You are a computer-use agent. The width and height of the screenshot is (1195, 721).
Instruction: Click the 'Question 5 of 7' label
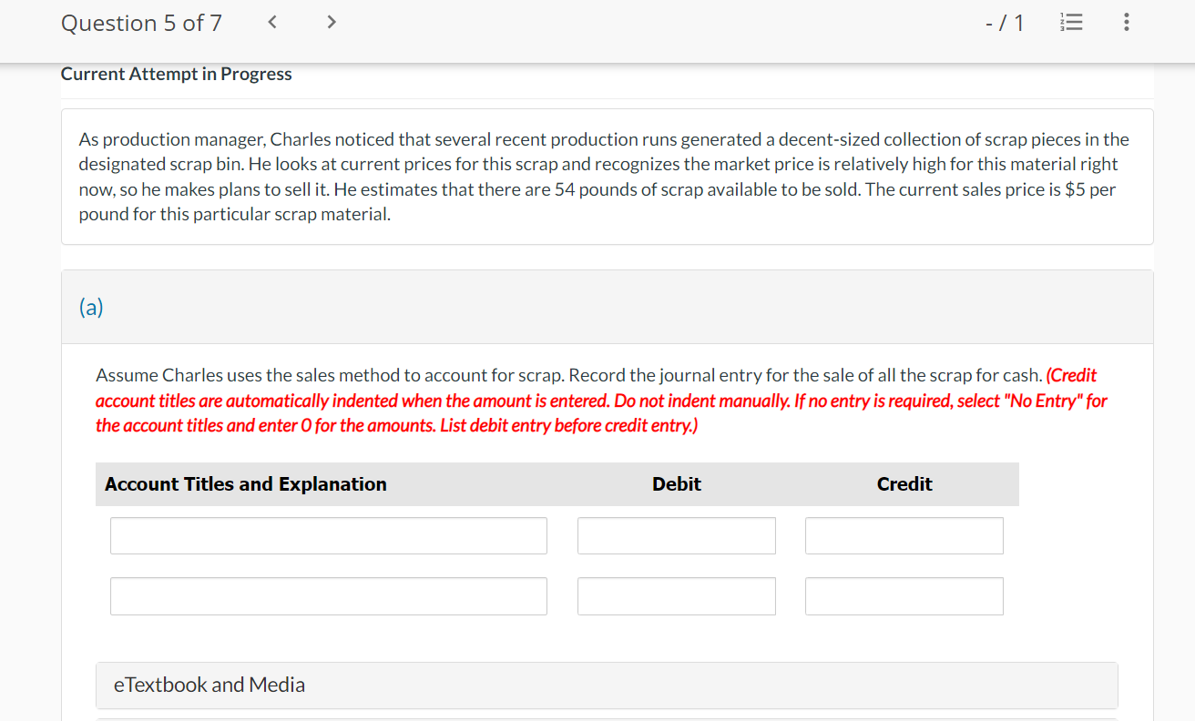point(141,24)
